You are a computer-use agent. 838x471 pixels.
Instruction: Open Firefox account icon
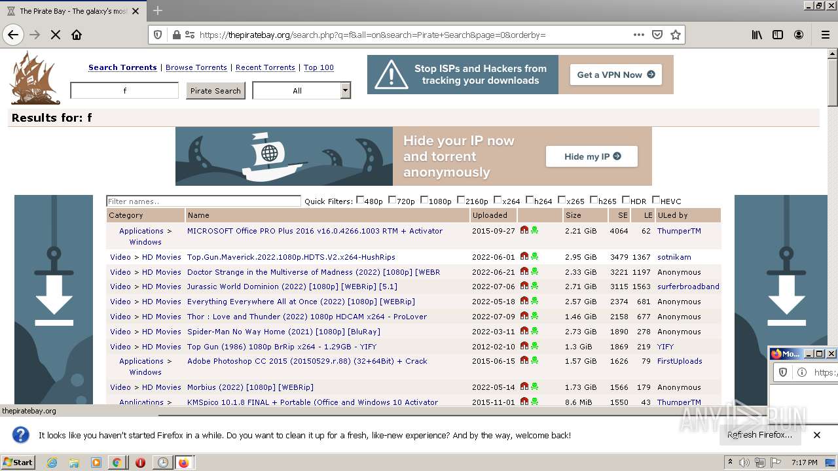(799, 35)
